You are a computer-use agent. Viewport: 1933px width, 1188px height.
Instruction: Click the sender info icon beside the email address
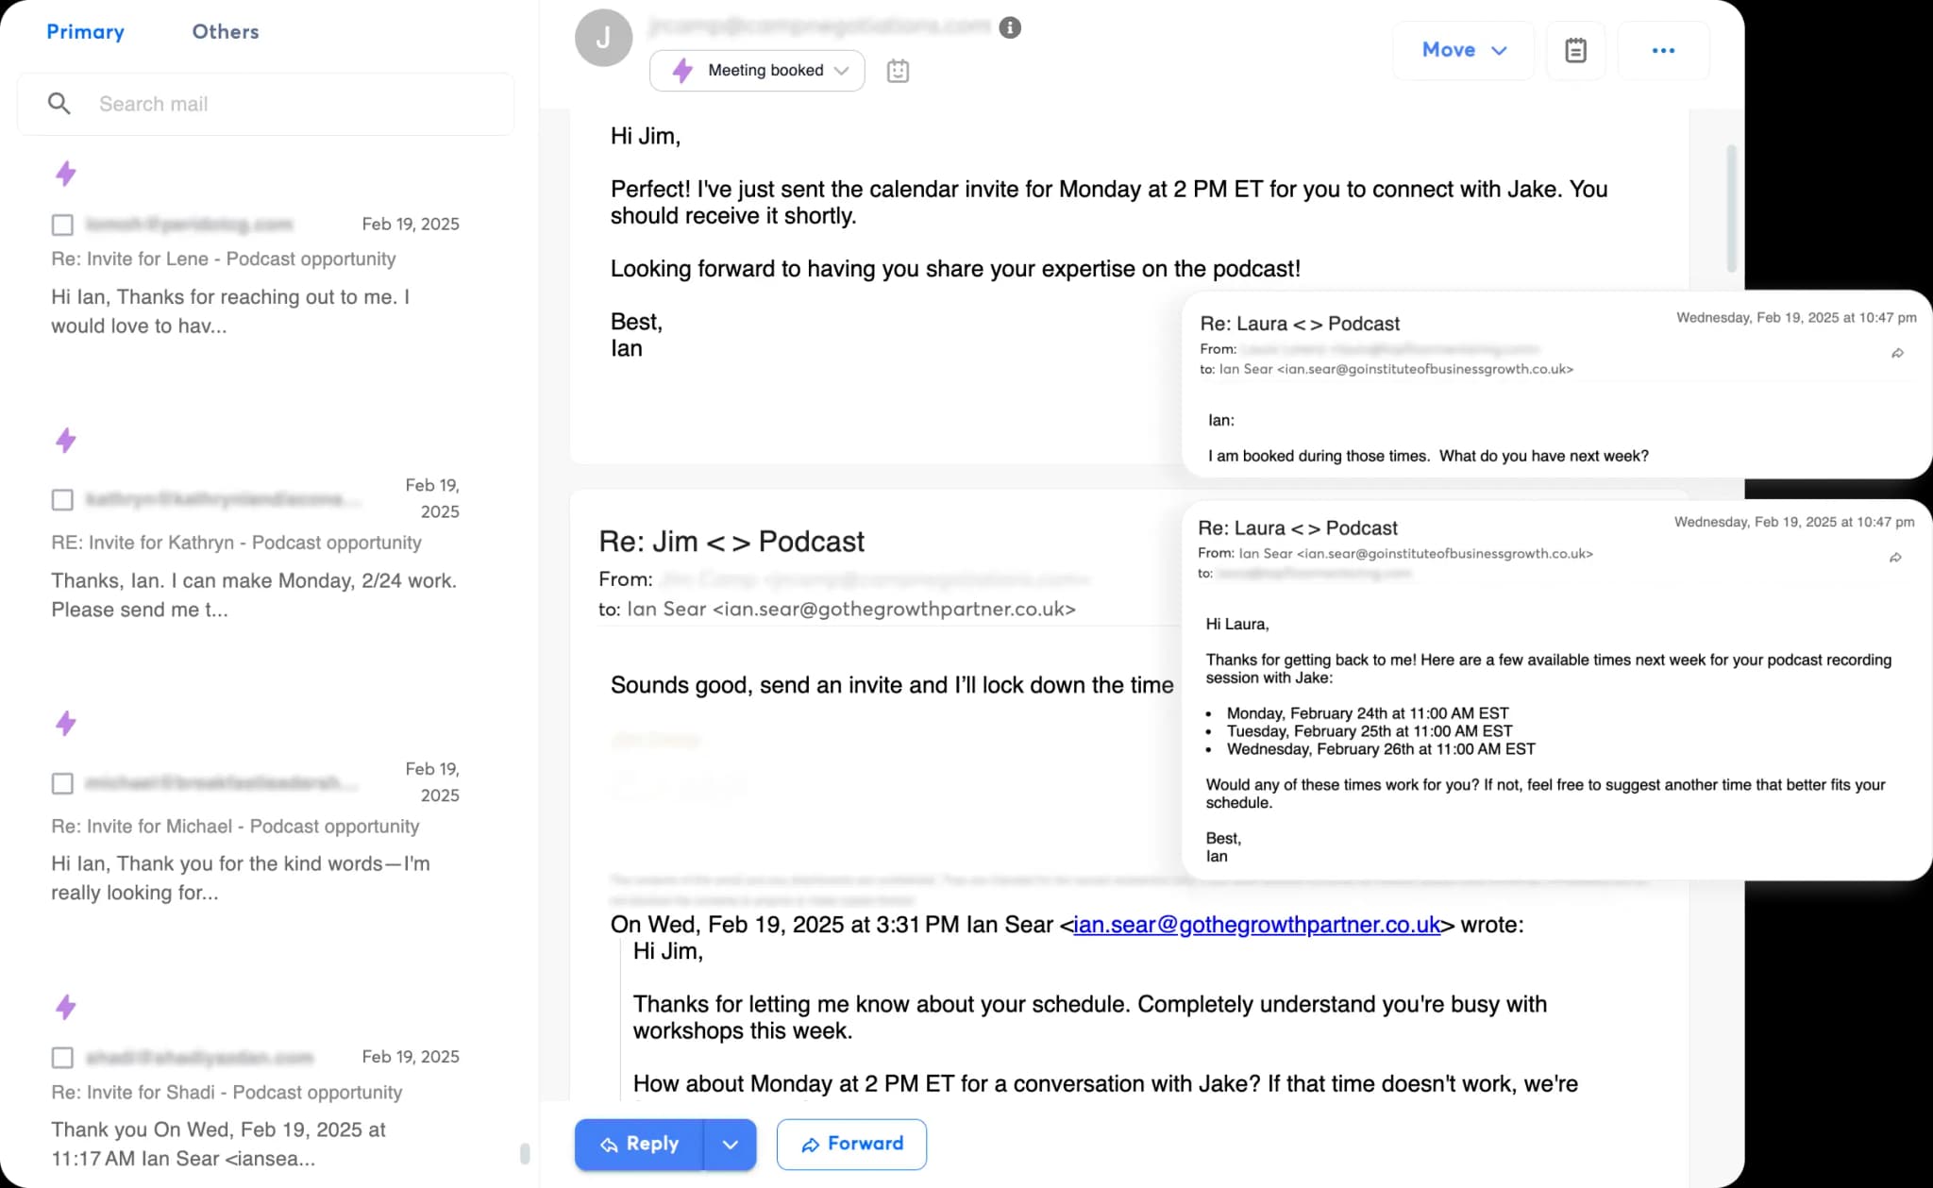[1010, 27]
